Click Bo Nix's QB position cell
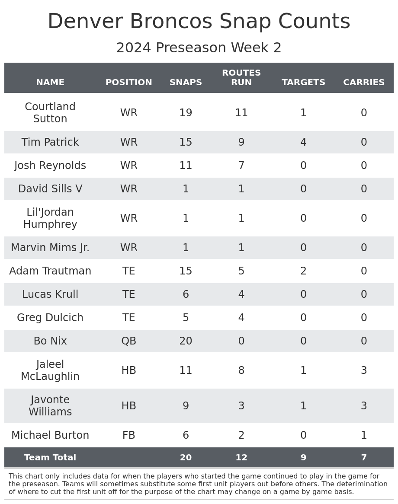This screenshot has width=398, height=504. click(128, 341)
